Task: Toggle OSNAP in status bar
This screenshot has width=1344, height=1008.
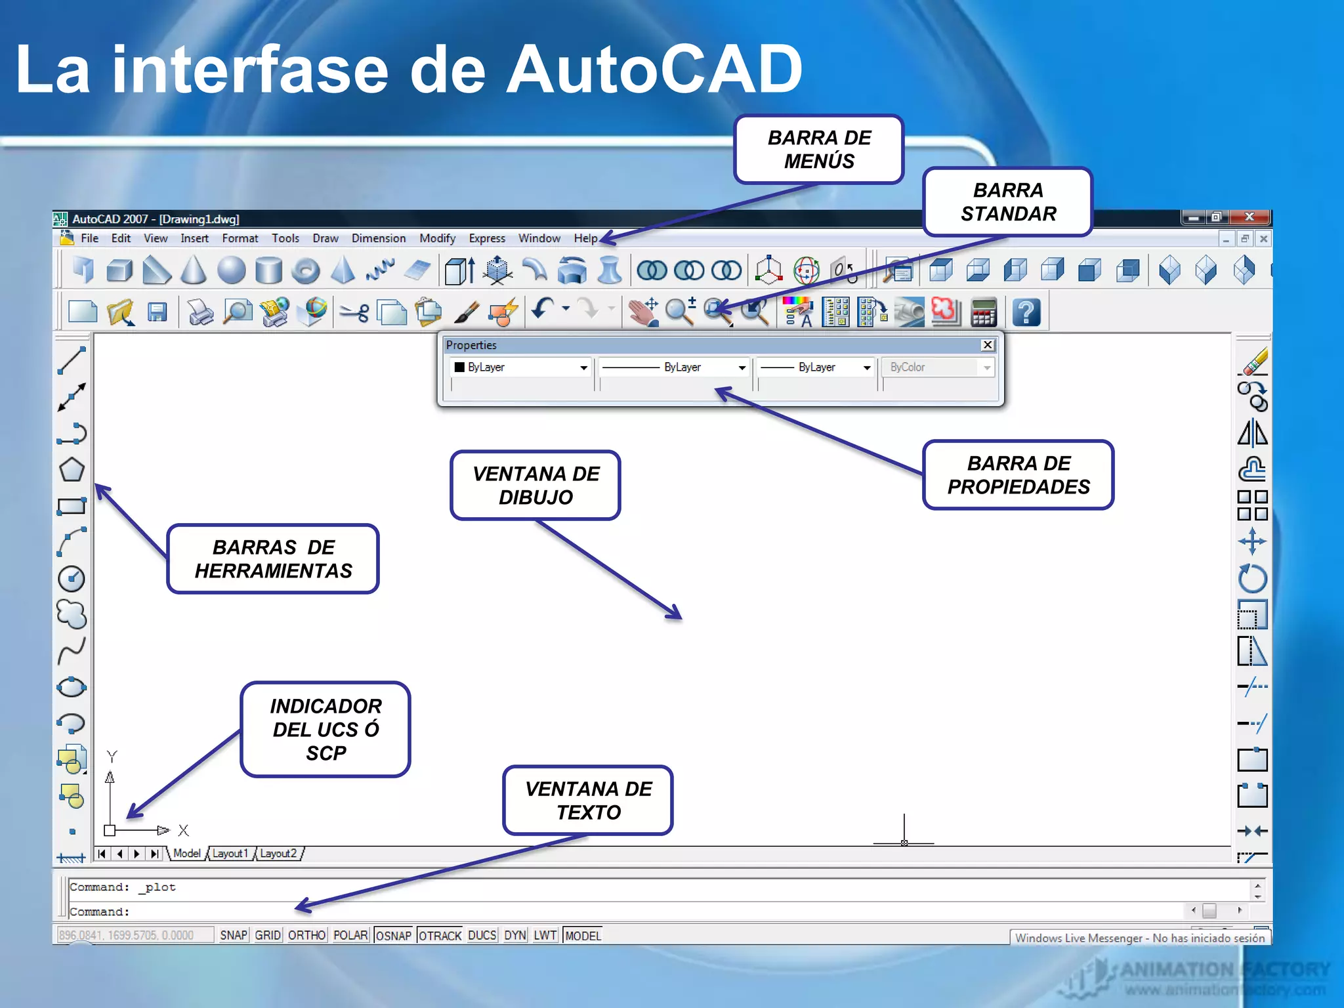Action: click(x=394, y=935)
